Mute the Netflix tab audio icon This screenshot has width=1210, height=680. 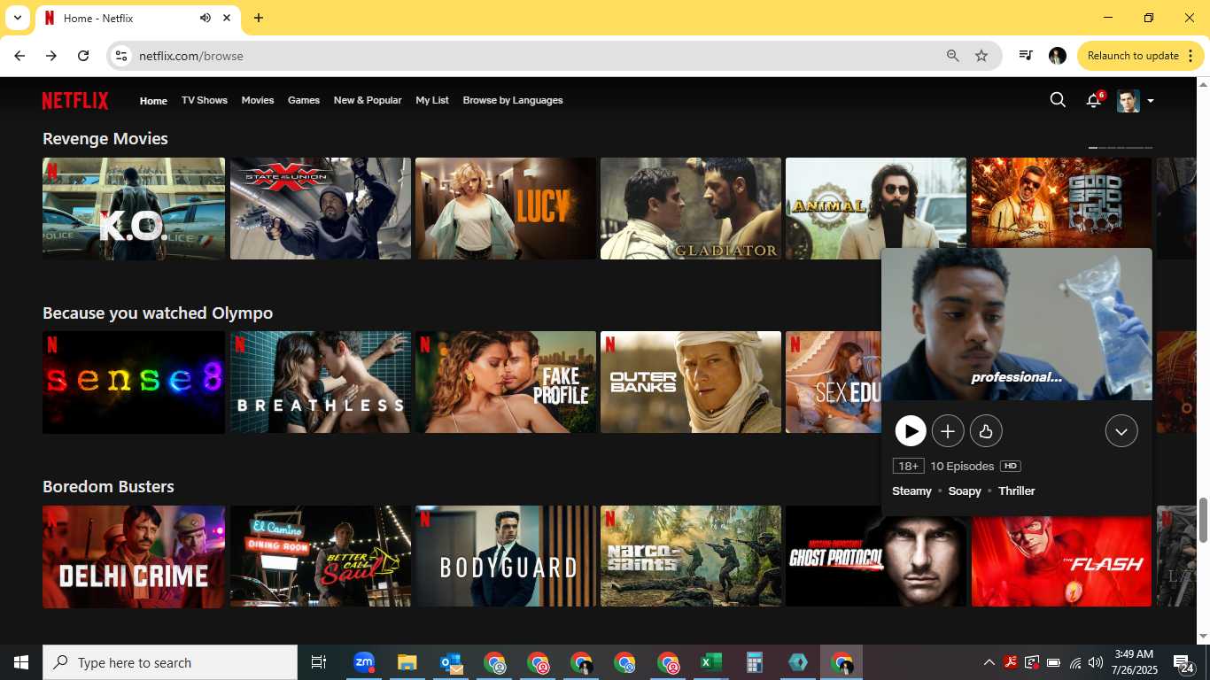[x=206, y=18]
